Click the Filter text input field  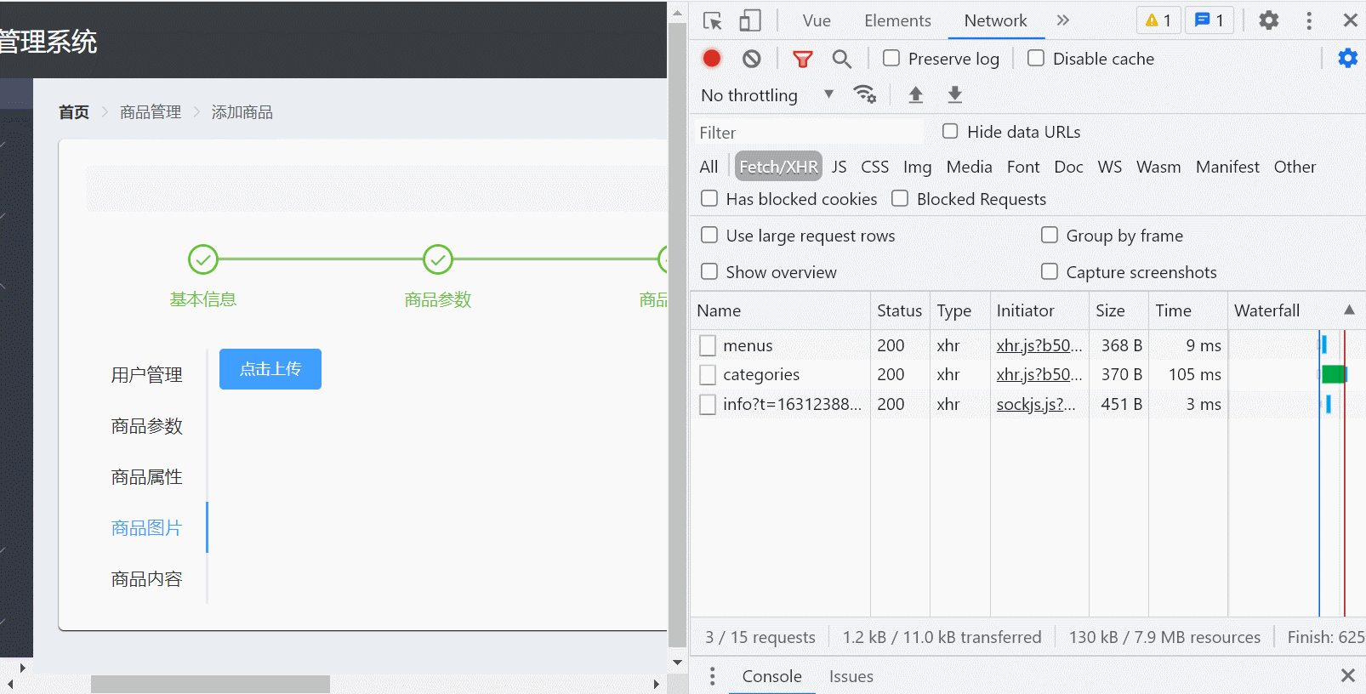[x=808, y=133]
